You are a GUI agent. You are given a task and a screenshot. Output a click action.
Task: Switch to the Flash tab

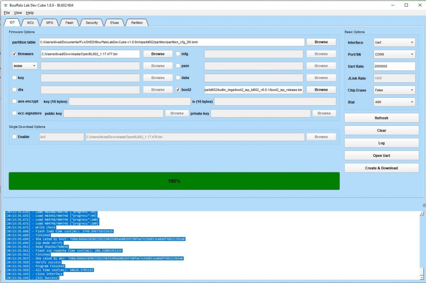point(69,23)
